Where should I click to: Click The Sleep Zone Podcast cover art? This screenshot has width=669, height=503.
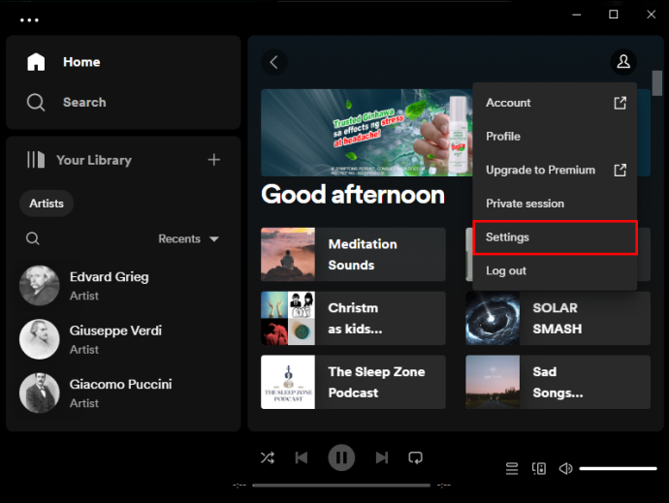pyautogui.click(x=288, y=382)
